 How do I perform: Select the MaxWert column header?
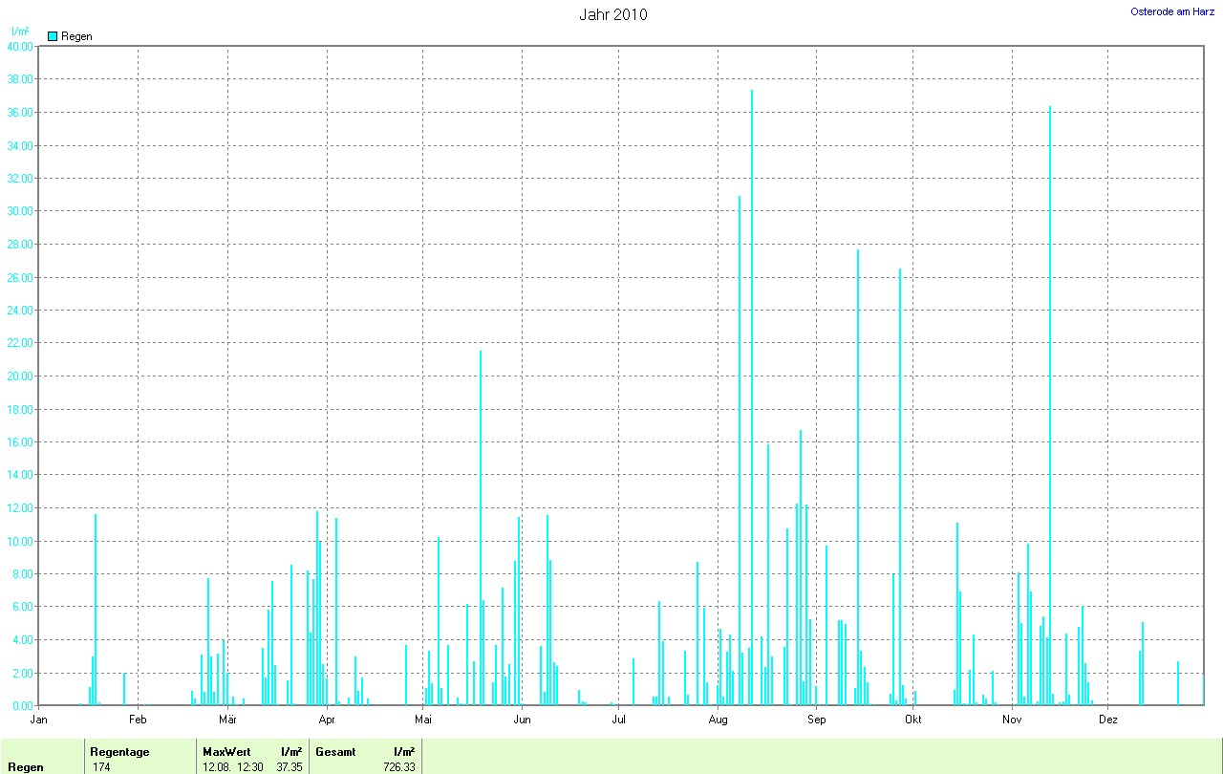(226, 752)
